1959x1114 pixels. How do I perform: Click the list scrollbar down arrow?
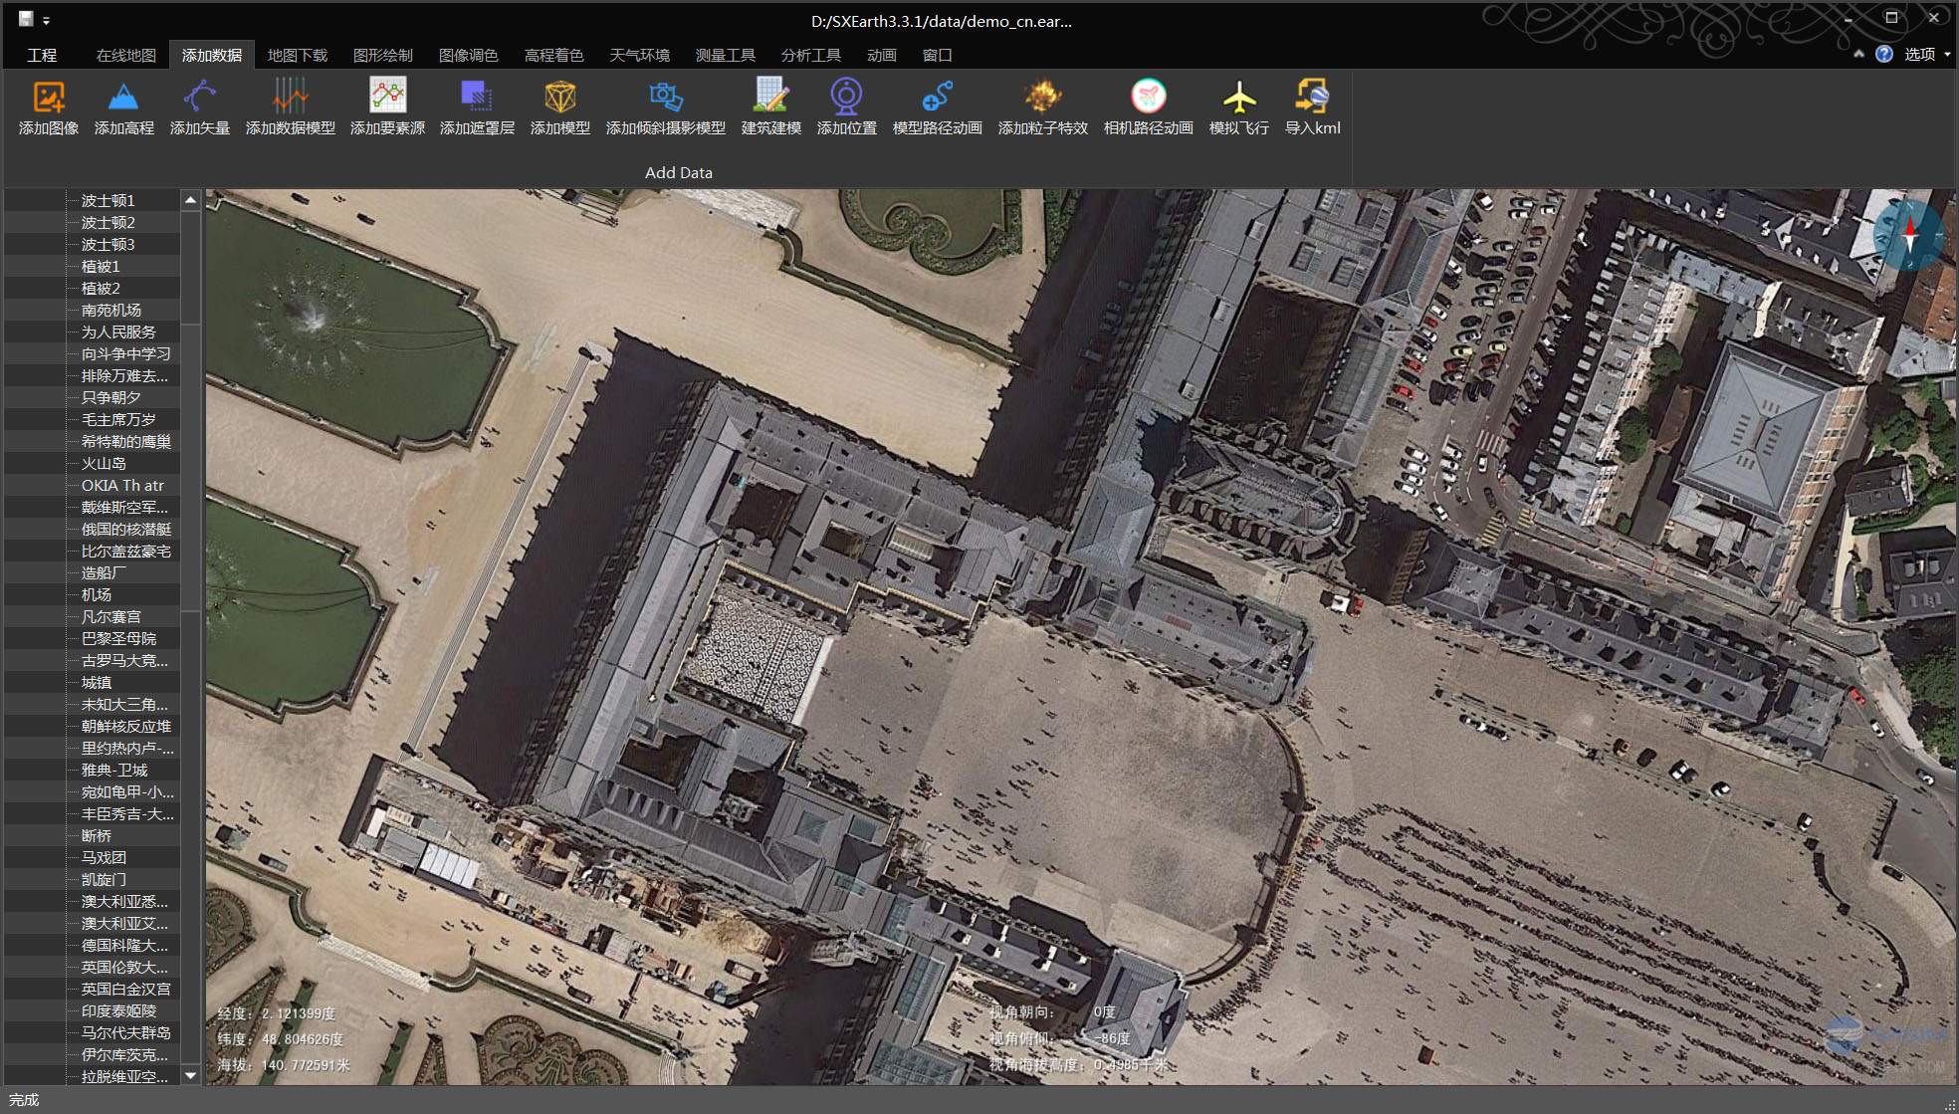click(x=190, y=1075)
